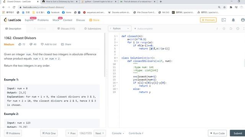Open a new browser tab with plus

point(161,2)
